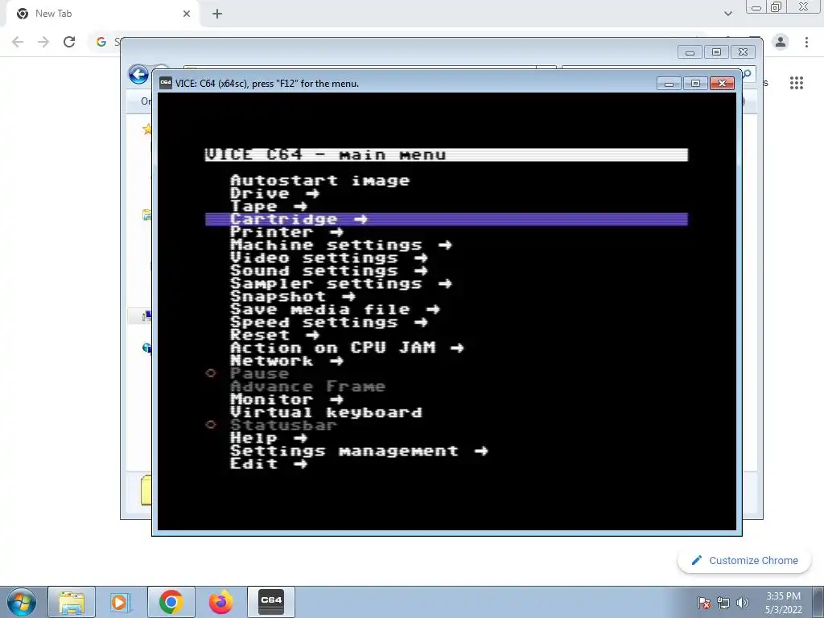Viewport: 824px width, 618px height.
Task: Open the Help submenu
Action: (269, 438)
